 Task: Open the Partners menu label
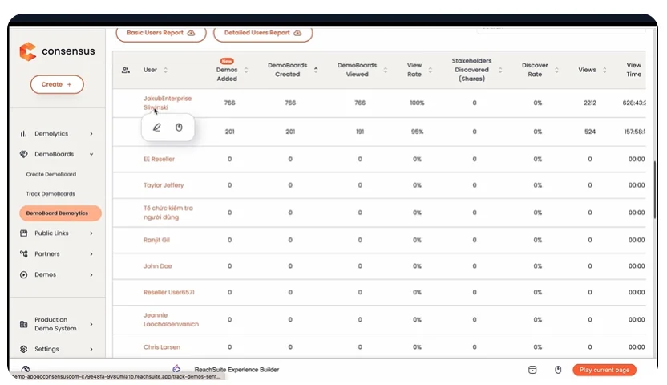click(47, 254)
